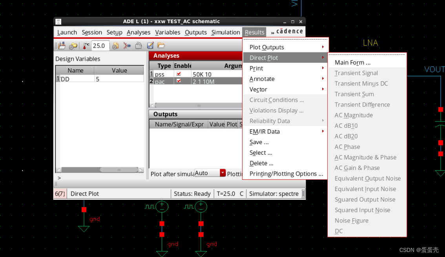
Task: Click Circuit Conditions ... menu entry
Action: click(x=285, y=100)
